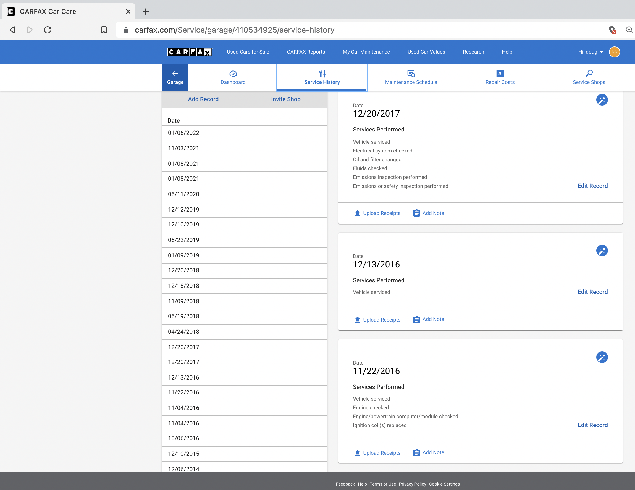Click the Dashboard gauge icon

[x=233, y=73]
